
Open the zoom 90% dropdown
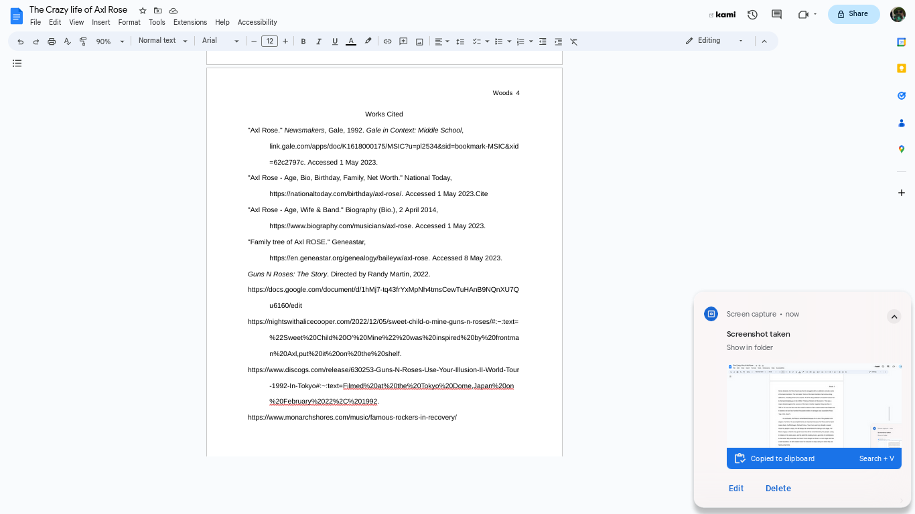(x=110, y=41)
